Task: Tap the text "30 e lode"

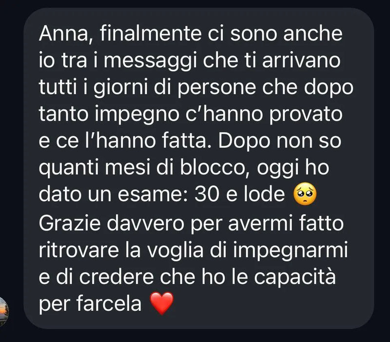Action: [240, 194]
